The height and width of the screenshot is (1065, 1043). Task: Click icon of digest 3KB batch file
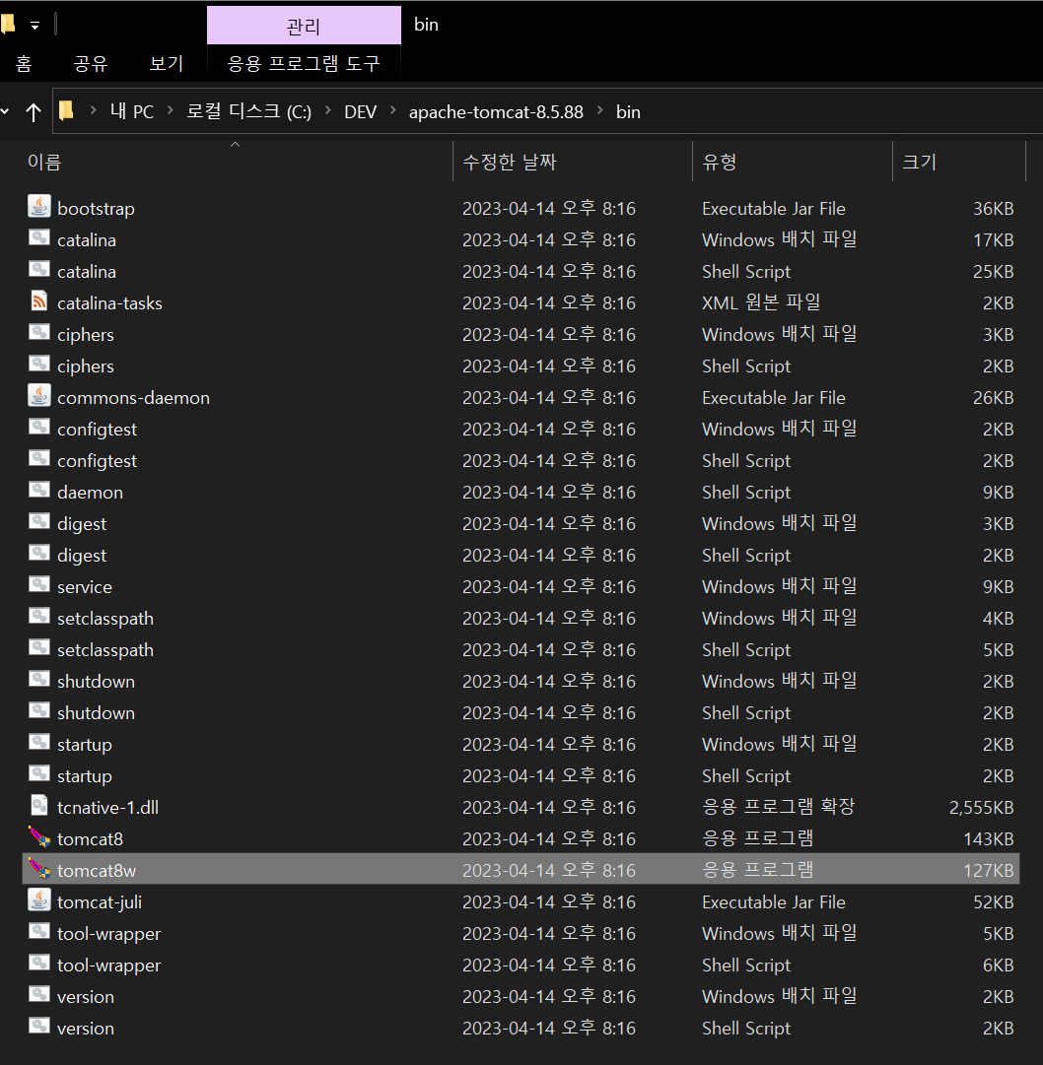(x=39, y=521)
